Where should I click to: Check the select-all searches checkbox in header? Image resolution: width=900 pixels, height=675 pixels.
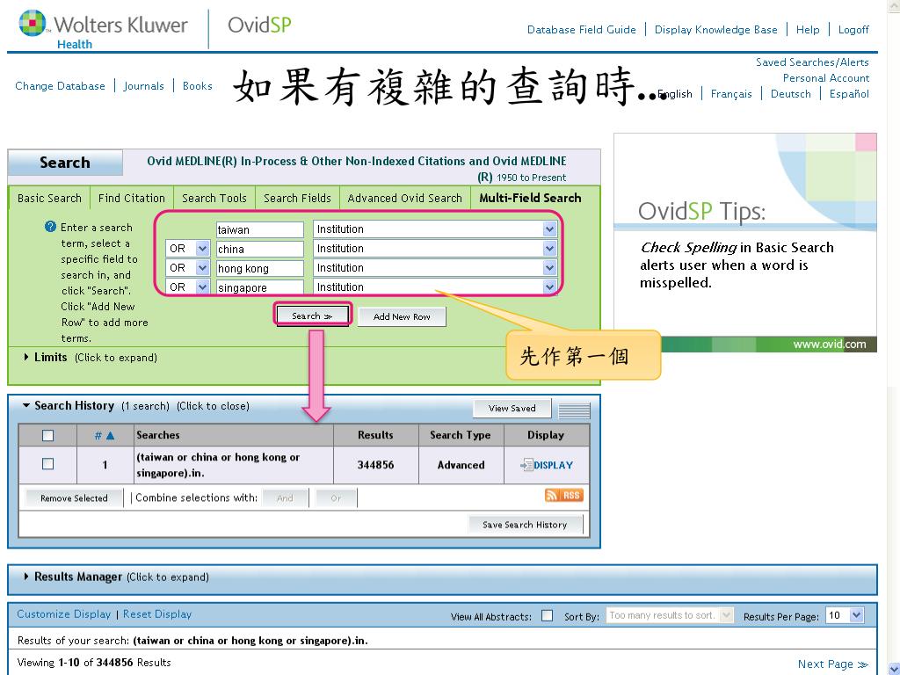pyautogui.click(x=48, y=436)
